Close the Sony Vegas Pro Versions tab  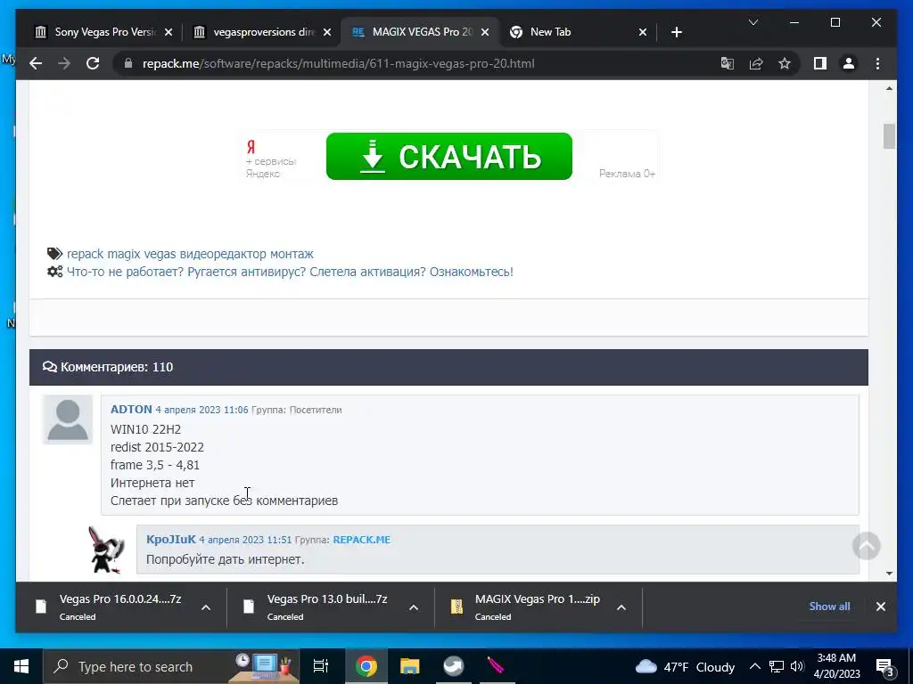point(169,32)
